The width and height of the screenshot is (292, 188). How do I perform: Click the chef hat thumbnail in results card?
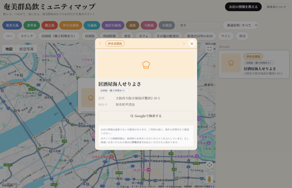tap(231, 63)
